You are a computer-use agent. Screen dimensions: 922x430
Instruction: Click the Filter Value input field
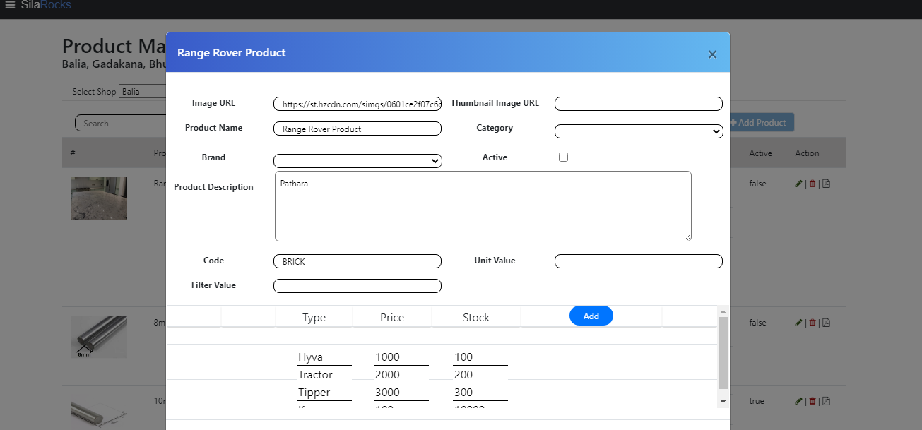tap(357, 286)
